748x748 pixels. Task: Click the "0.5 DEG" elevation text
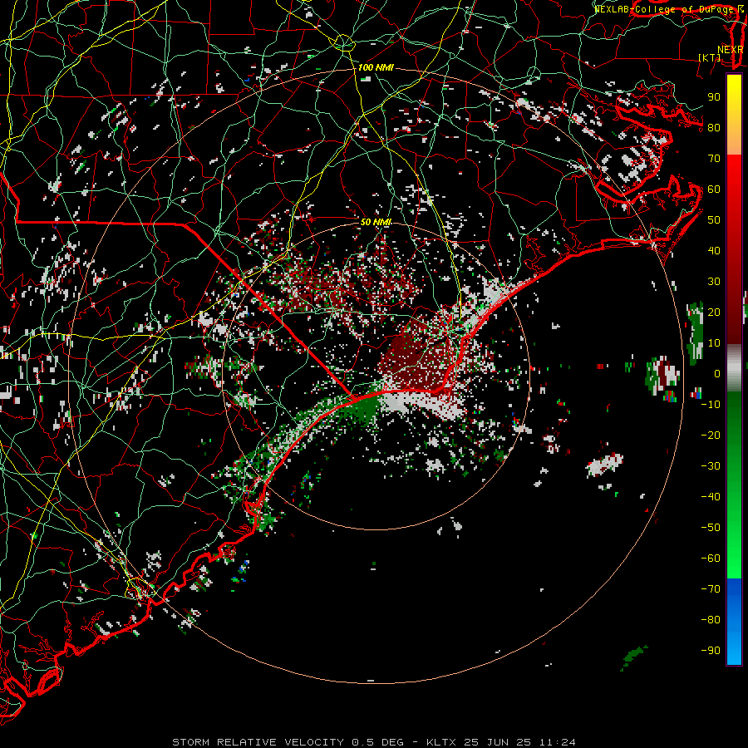(x=377, y=742)
